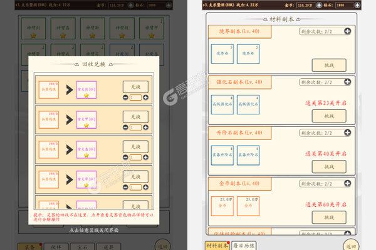Open the 宝石 tab in left screen
This screenshot has width=376, height=250.
click(82, 246)
